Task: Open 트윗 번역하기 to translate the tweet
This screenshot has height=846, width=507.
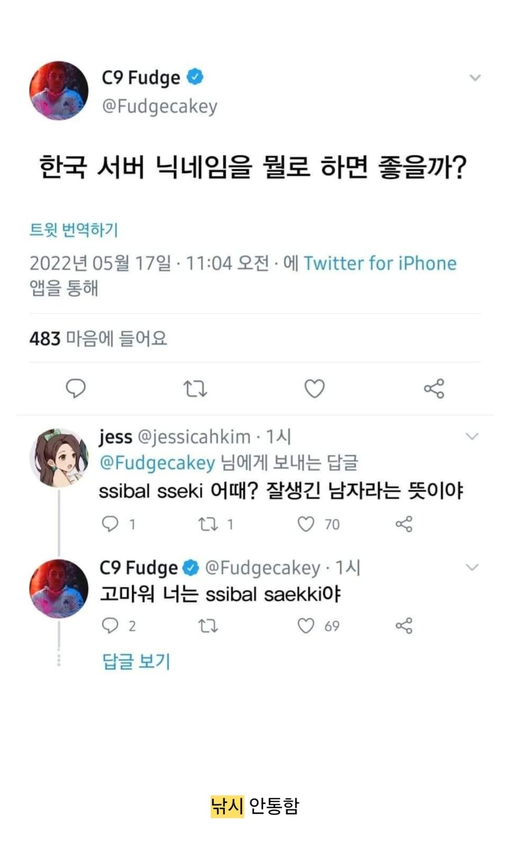Action: [x=71, y=229]
